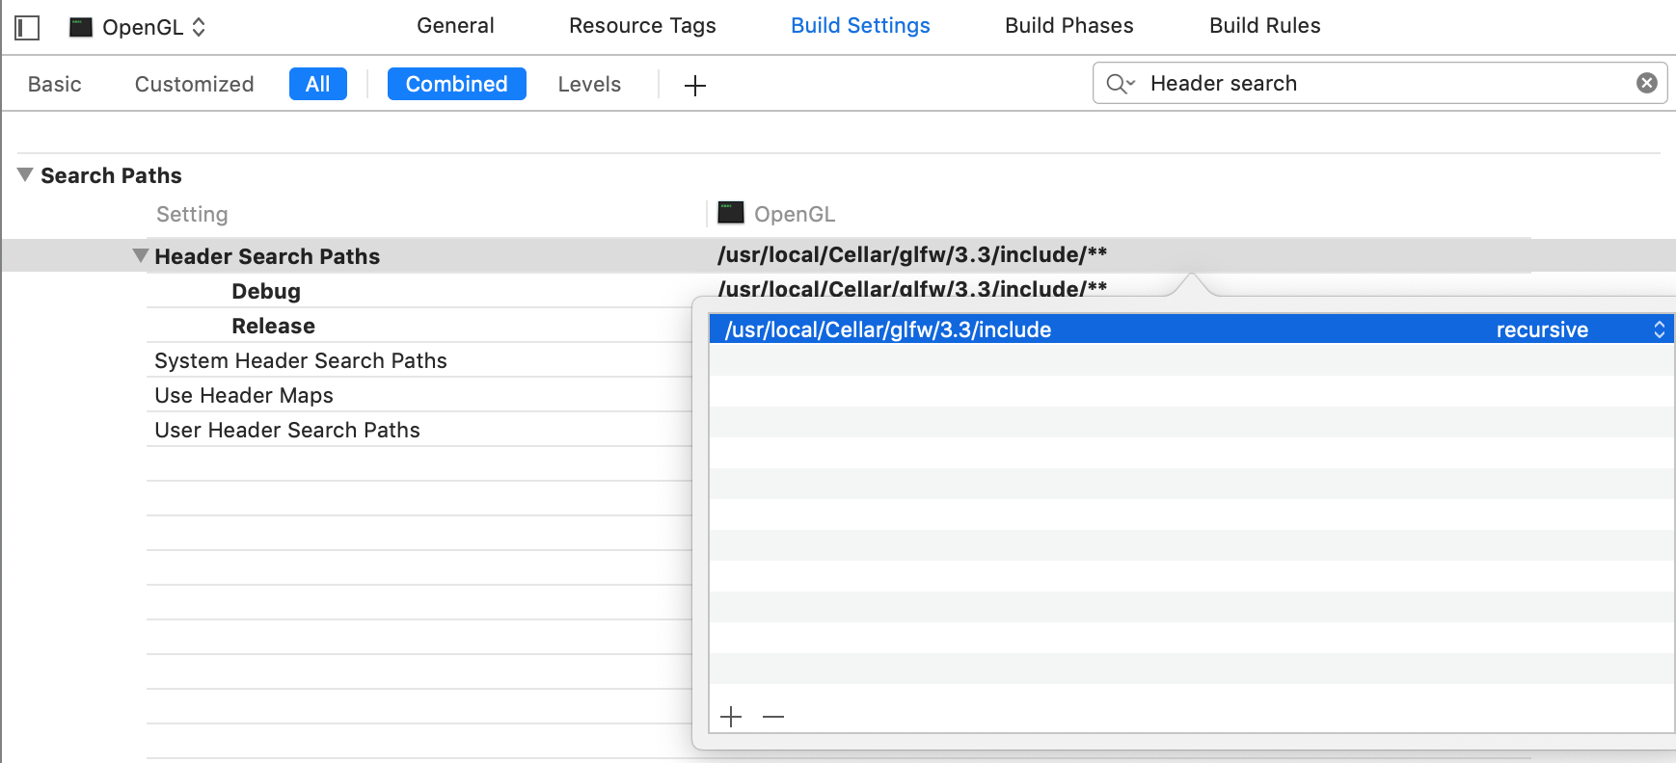This screenshot has height=763, width=1676.
Task: Toggle the project navigator sidebar icon
Action: [27, 28]
